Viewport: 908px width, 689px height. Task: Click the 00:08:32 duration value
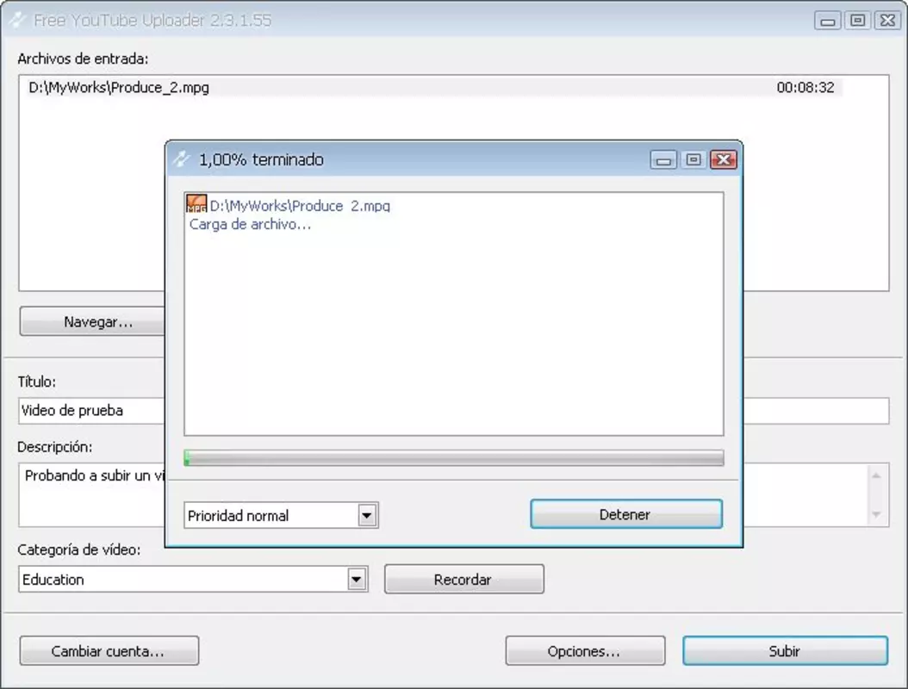pos(805,88)
